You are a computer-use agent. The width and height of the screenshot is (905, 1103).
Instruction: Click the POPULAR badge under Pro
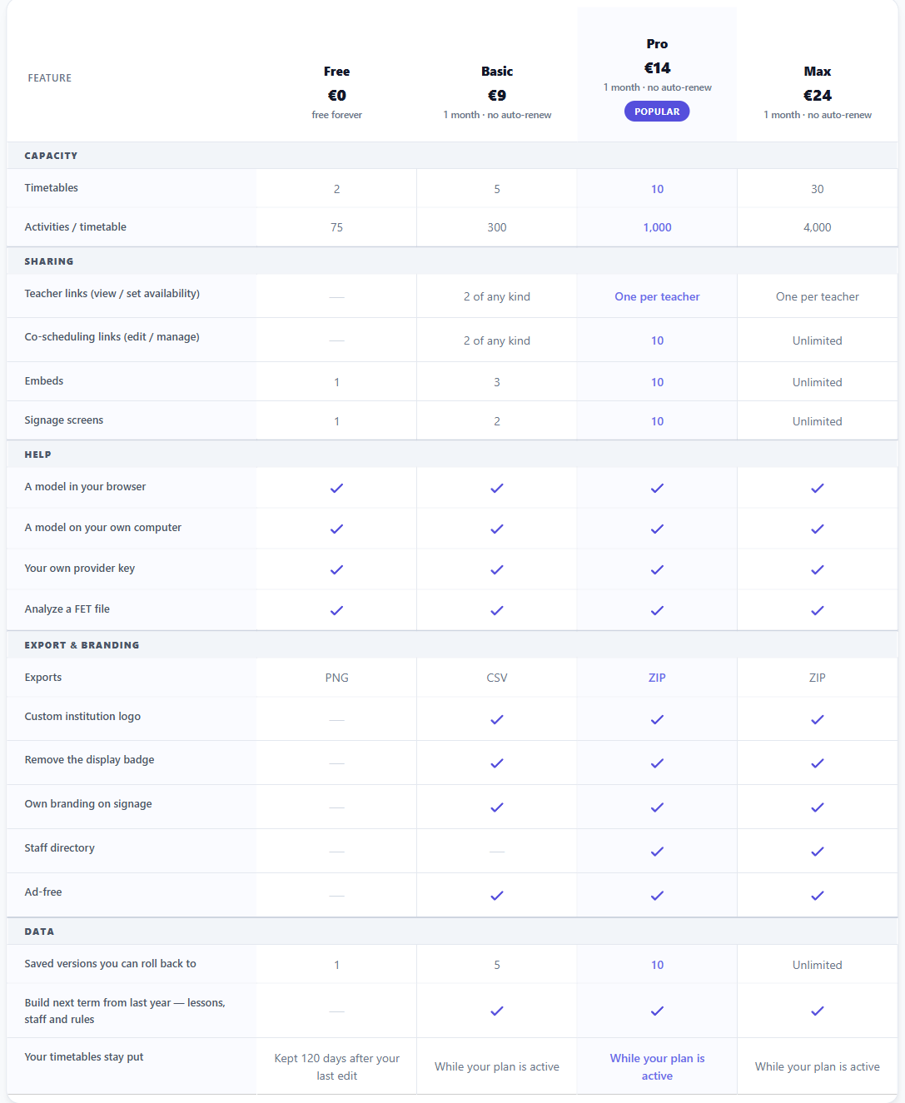(x=657, y=112)
